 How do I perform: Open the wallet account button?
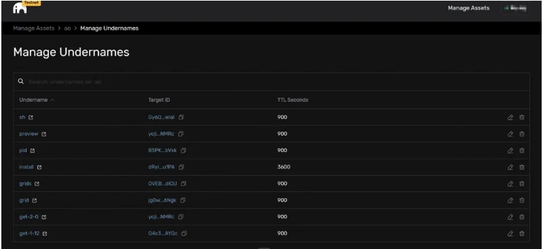515,8
